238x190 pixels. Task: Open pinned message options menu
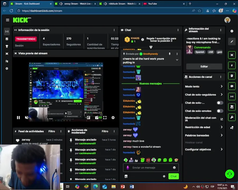coord(177,54)
